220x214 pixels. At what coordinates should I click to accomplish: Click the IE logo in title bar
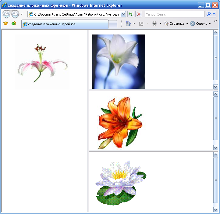4,5
